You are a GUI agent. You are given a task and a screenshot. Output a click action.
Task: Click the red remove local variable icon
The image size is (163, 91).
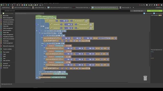click(161, 15)
